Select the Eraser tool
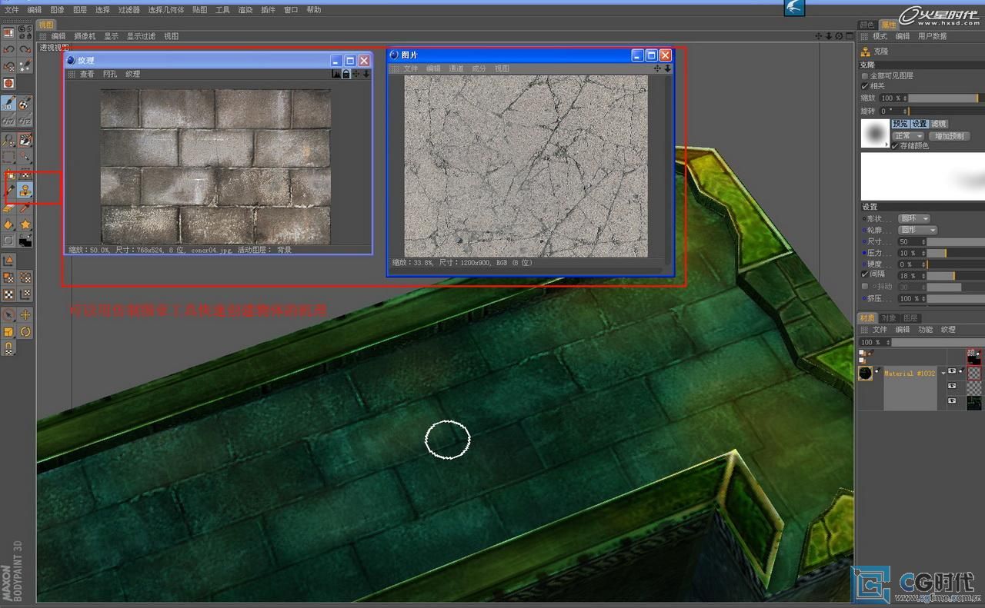This screenshot has height=608, width=985. (x=8, y=208)
